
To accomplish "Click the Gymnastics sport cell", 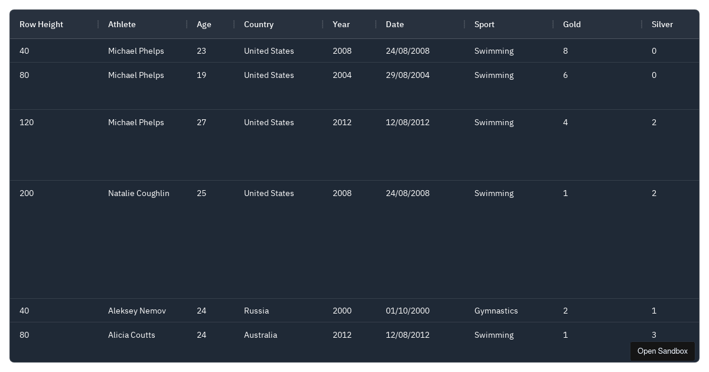I will tap(496, 311).
